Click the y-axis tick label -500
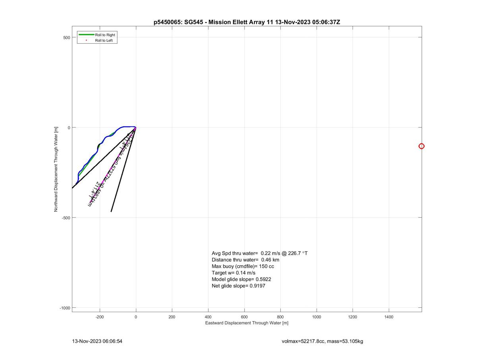 coord(65,218)
